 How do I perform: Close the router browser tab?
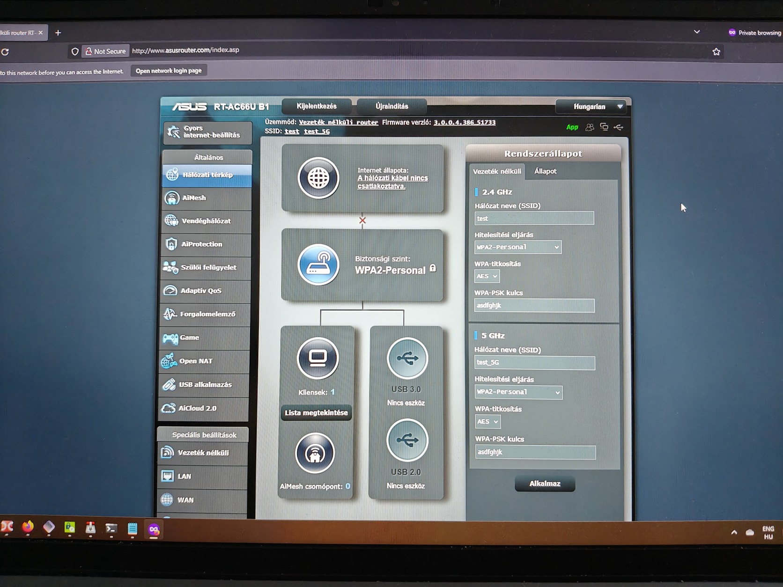coord(41,33)
